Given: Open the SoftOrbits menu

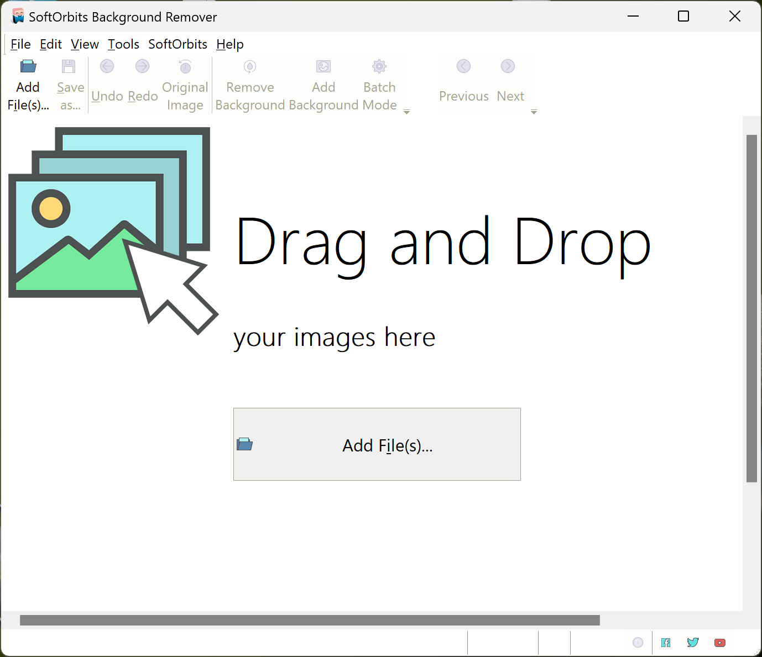Looking at the screenshot, I should 178,44.
